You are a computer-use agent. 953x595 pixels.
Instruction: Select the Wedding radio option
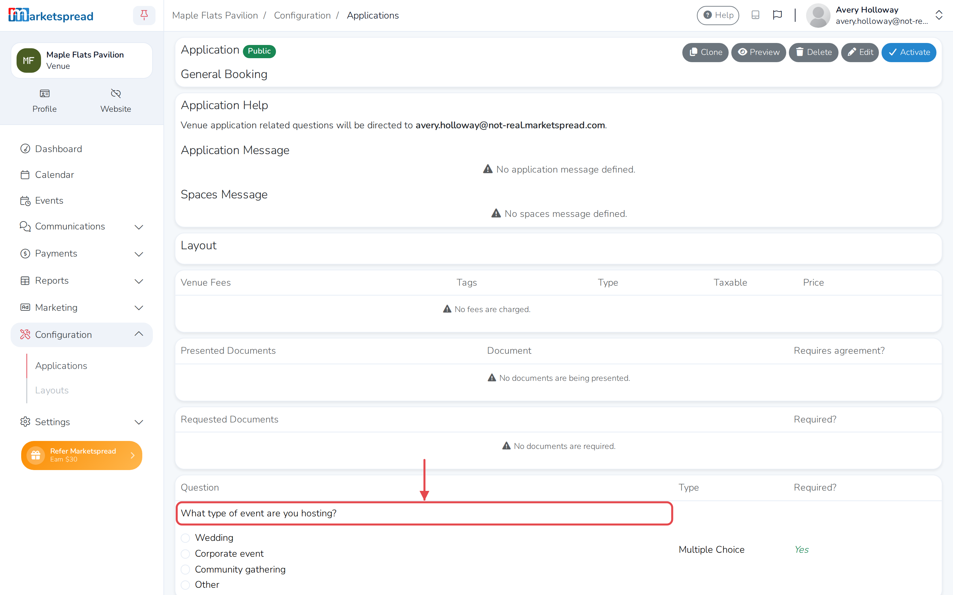186,538
